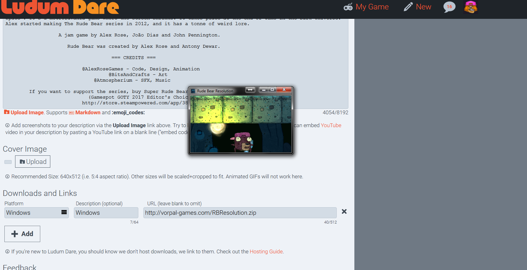Click the Downloads and Links heading

40,193
